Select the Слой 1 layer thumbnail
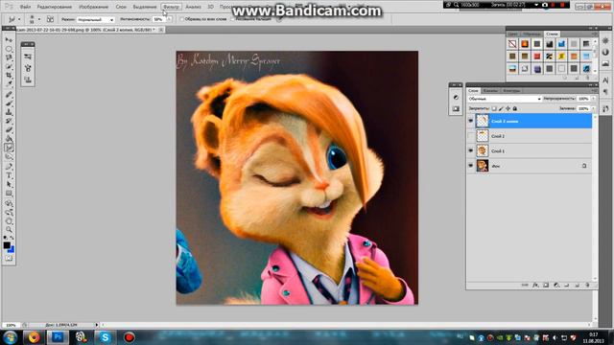614x345 pixels. (x=482, y=151)
